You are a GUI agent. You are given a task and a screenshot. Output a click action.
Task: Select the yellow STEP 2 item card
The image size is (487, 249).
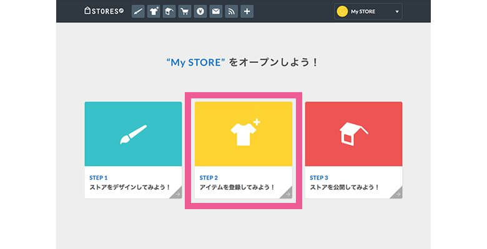tap(243, 134)
